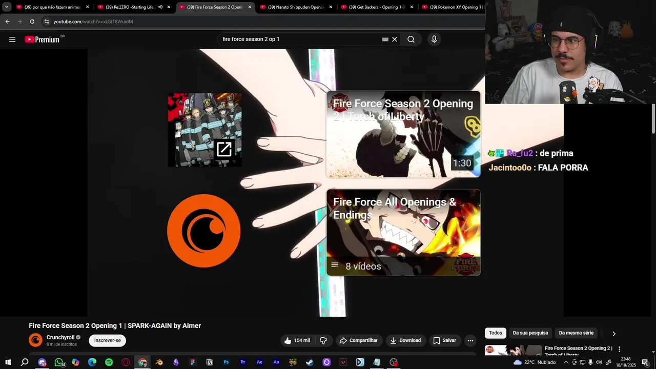Like the video showing 154 mil
Image resolution: width=656 pixels, height=369 pixels.
tap(297, 340)
